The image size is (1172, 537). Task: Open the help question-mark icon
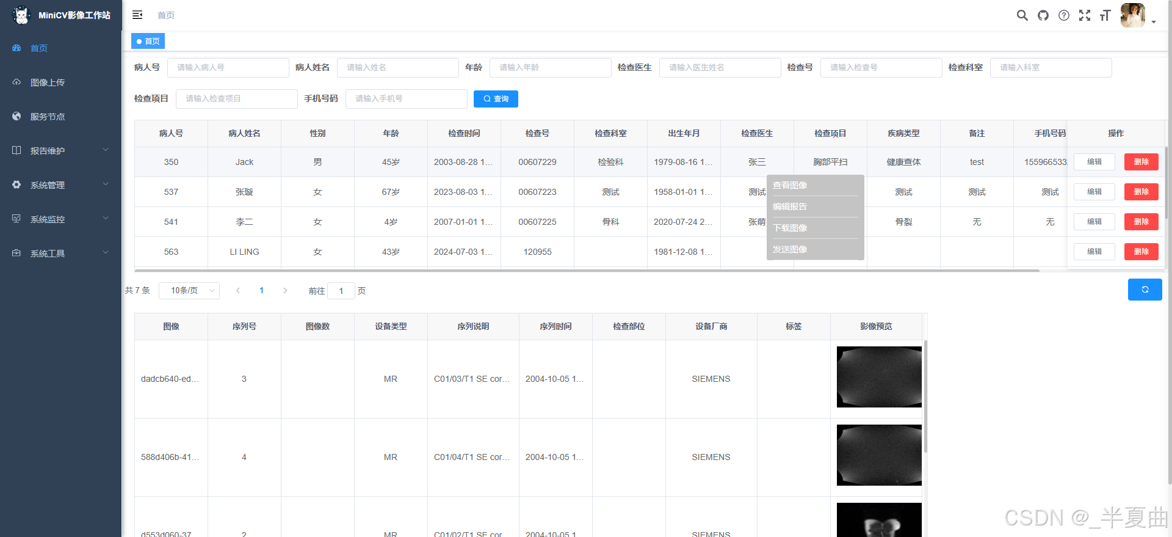click(x=1064, y=15)
